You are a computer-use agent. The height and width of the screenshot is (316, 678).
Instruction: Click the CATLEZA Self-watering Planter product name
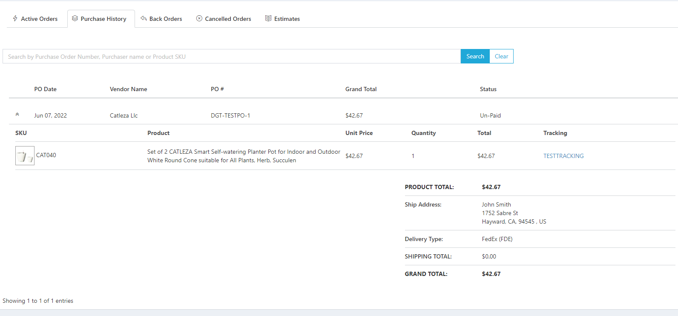(x=244, y=156)
